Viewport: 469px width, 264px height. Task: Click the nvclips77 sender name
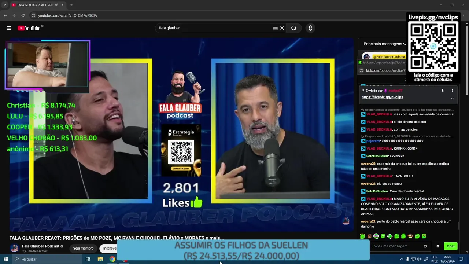point(395,91)
